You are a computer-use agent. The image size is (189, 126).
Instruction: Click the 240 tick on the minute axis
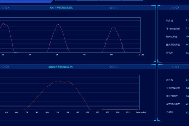pyautogui.click(x=138, y=112)
